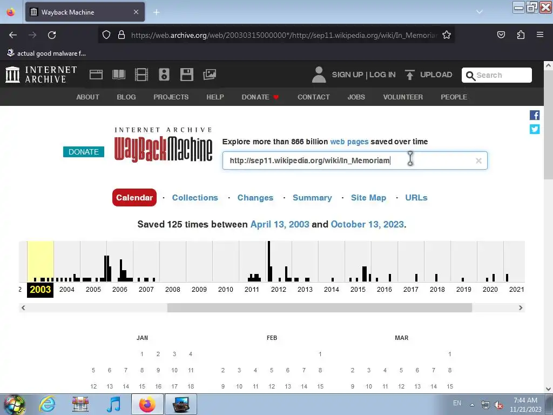Image resolution: width=553 pixels, height=415 pixels.
Task: Click the upload arrow icon
Action: 409,75
